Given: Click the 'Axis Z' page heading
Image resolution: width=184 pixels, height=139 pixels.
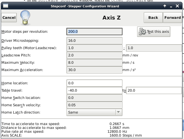Looking at the screenshot, I should coord(112,18).
